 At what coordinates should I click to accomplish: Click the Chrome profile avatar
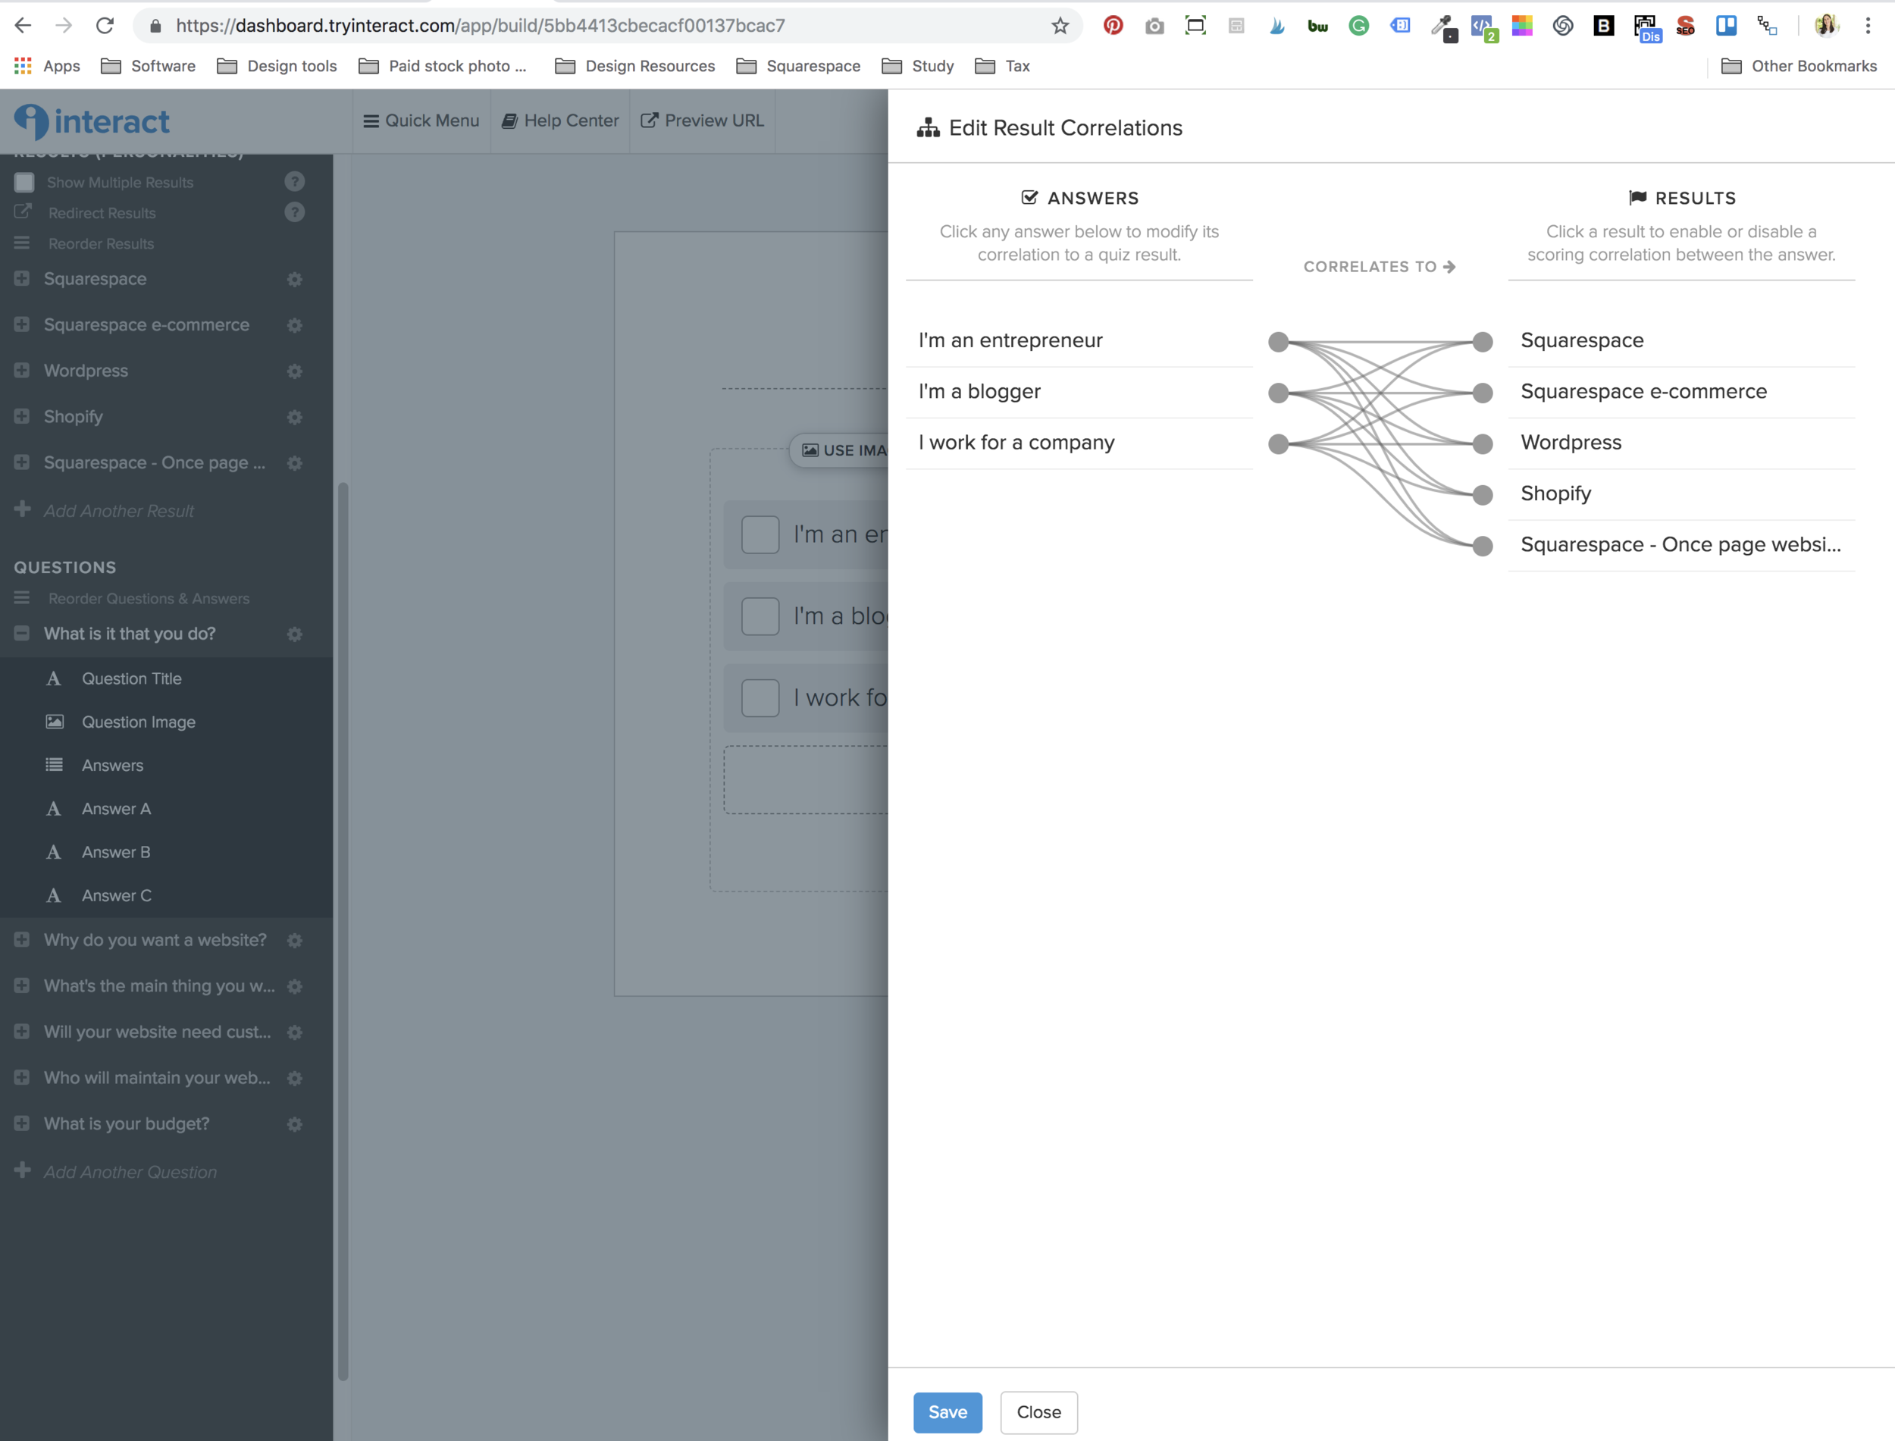pyautogui.click(x=1827, y=26)
